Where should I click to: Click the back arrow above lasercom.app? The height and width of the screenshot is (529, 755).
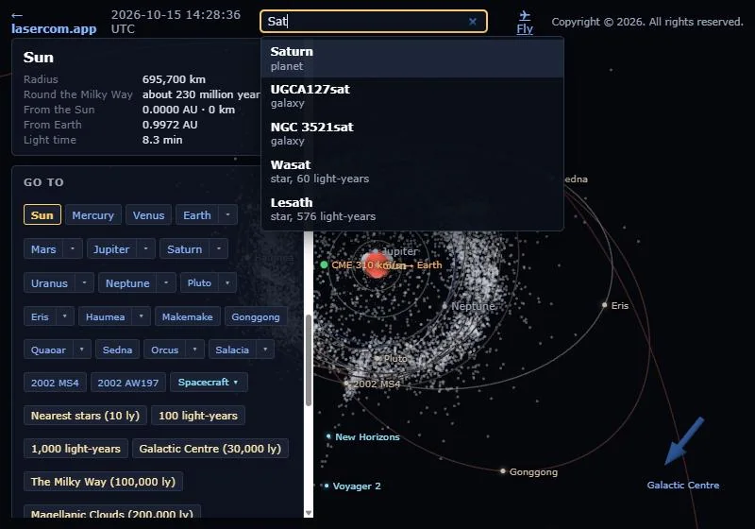tap(17, 15)
